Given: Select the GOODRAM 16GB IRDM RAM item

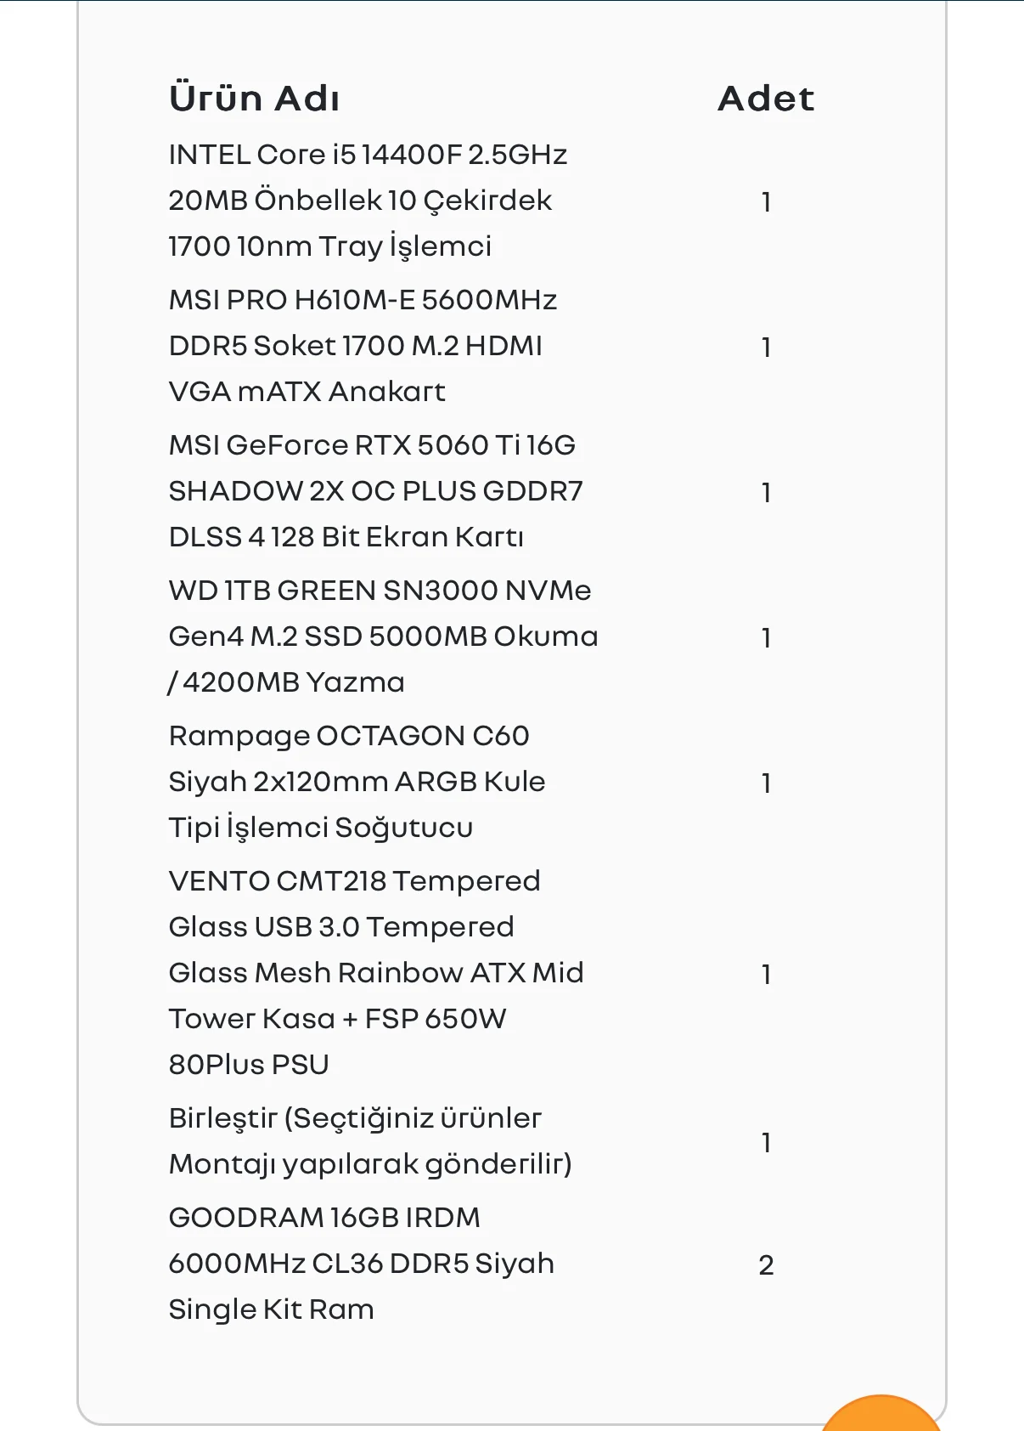Looking at the screenshot, I should coord(361,1264).
